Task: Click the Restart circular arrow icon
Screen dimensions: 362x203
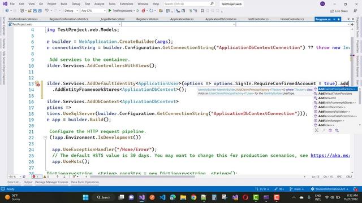Action: coord(151,11)
